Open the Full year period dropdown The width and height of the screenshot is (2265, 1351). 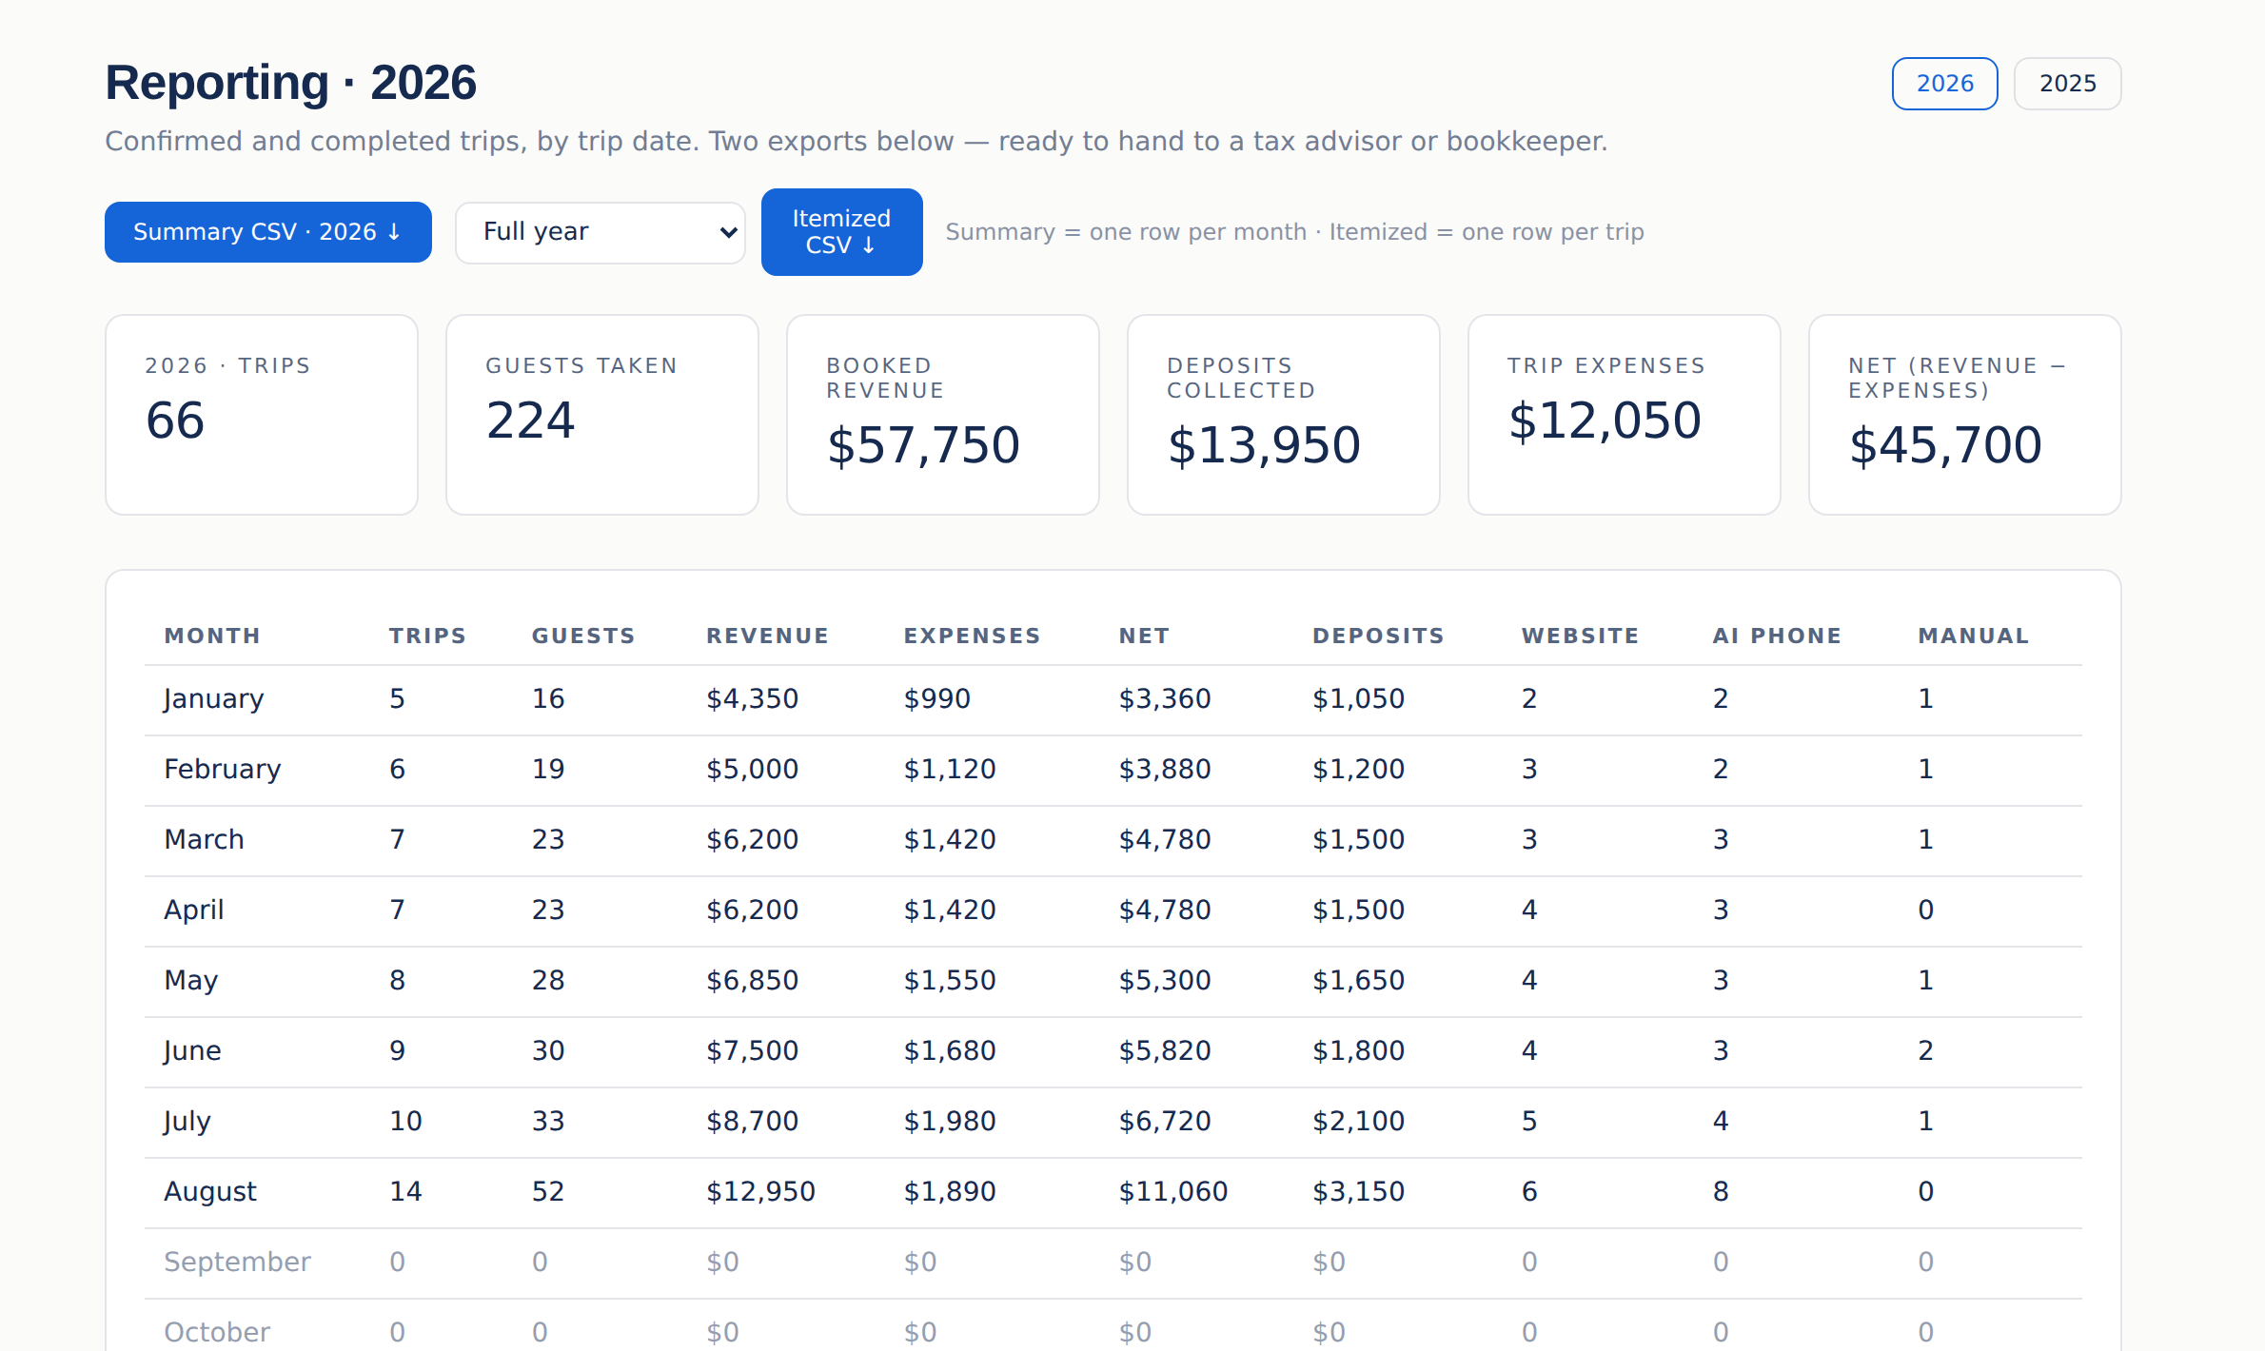(600, 232)
